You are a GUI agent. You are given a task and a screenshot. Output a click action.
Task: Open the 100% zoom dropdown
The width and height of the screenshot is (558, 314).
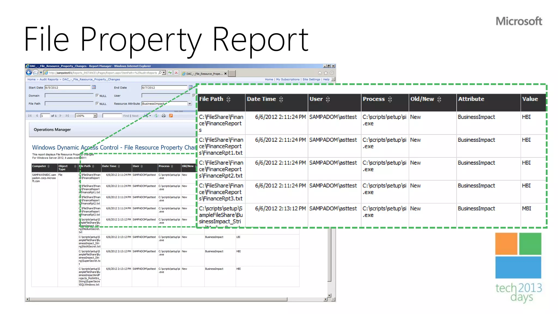[95, 116]
